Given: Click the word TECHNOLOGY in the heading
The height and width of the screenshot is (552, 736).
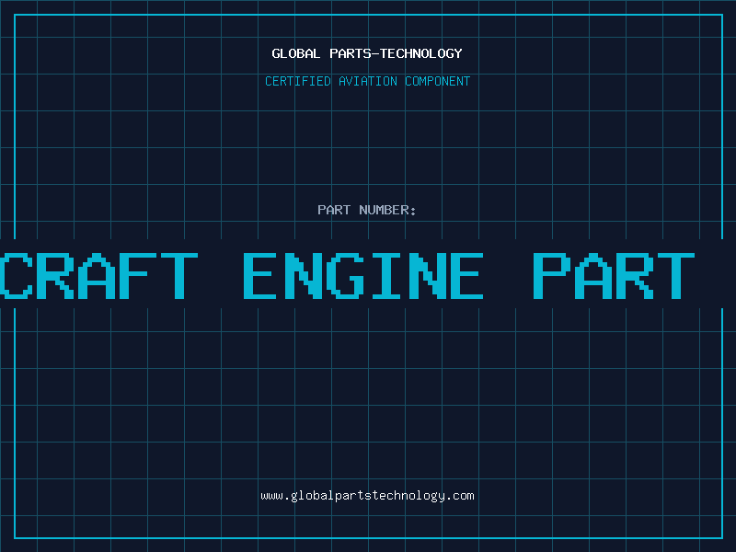Looking at the screenshot, I should click(421, 53).
